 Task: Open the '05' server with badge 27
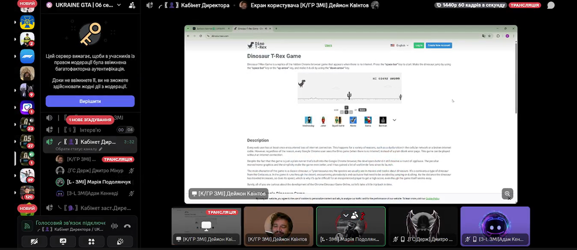pos(27,141)
